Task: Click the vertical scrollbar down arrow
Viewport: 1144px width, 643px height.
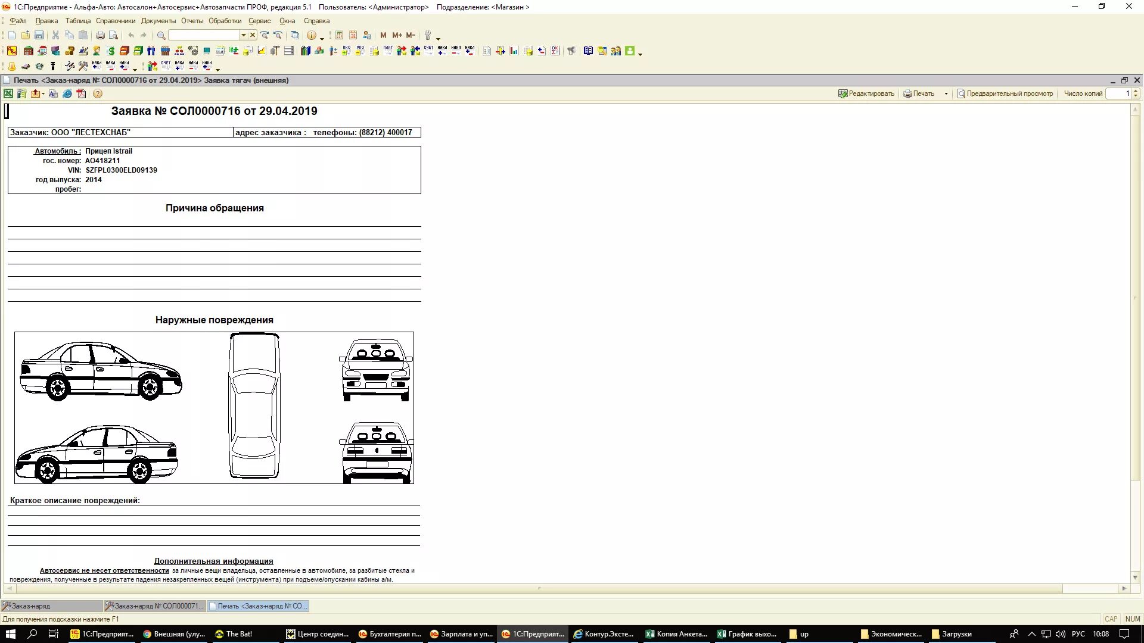Action: click(x=1135, y=577)
